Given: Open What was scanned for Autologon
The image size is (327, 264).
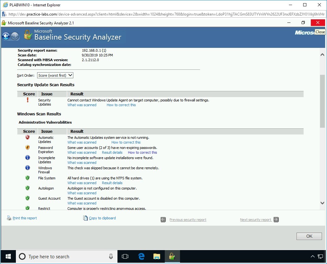Looking at the screenshot, I should pos(82,193).
